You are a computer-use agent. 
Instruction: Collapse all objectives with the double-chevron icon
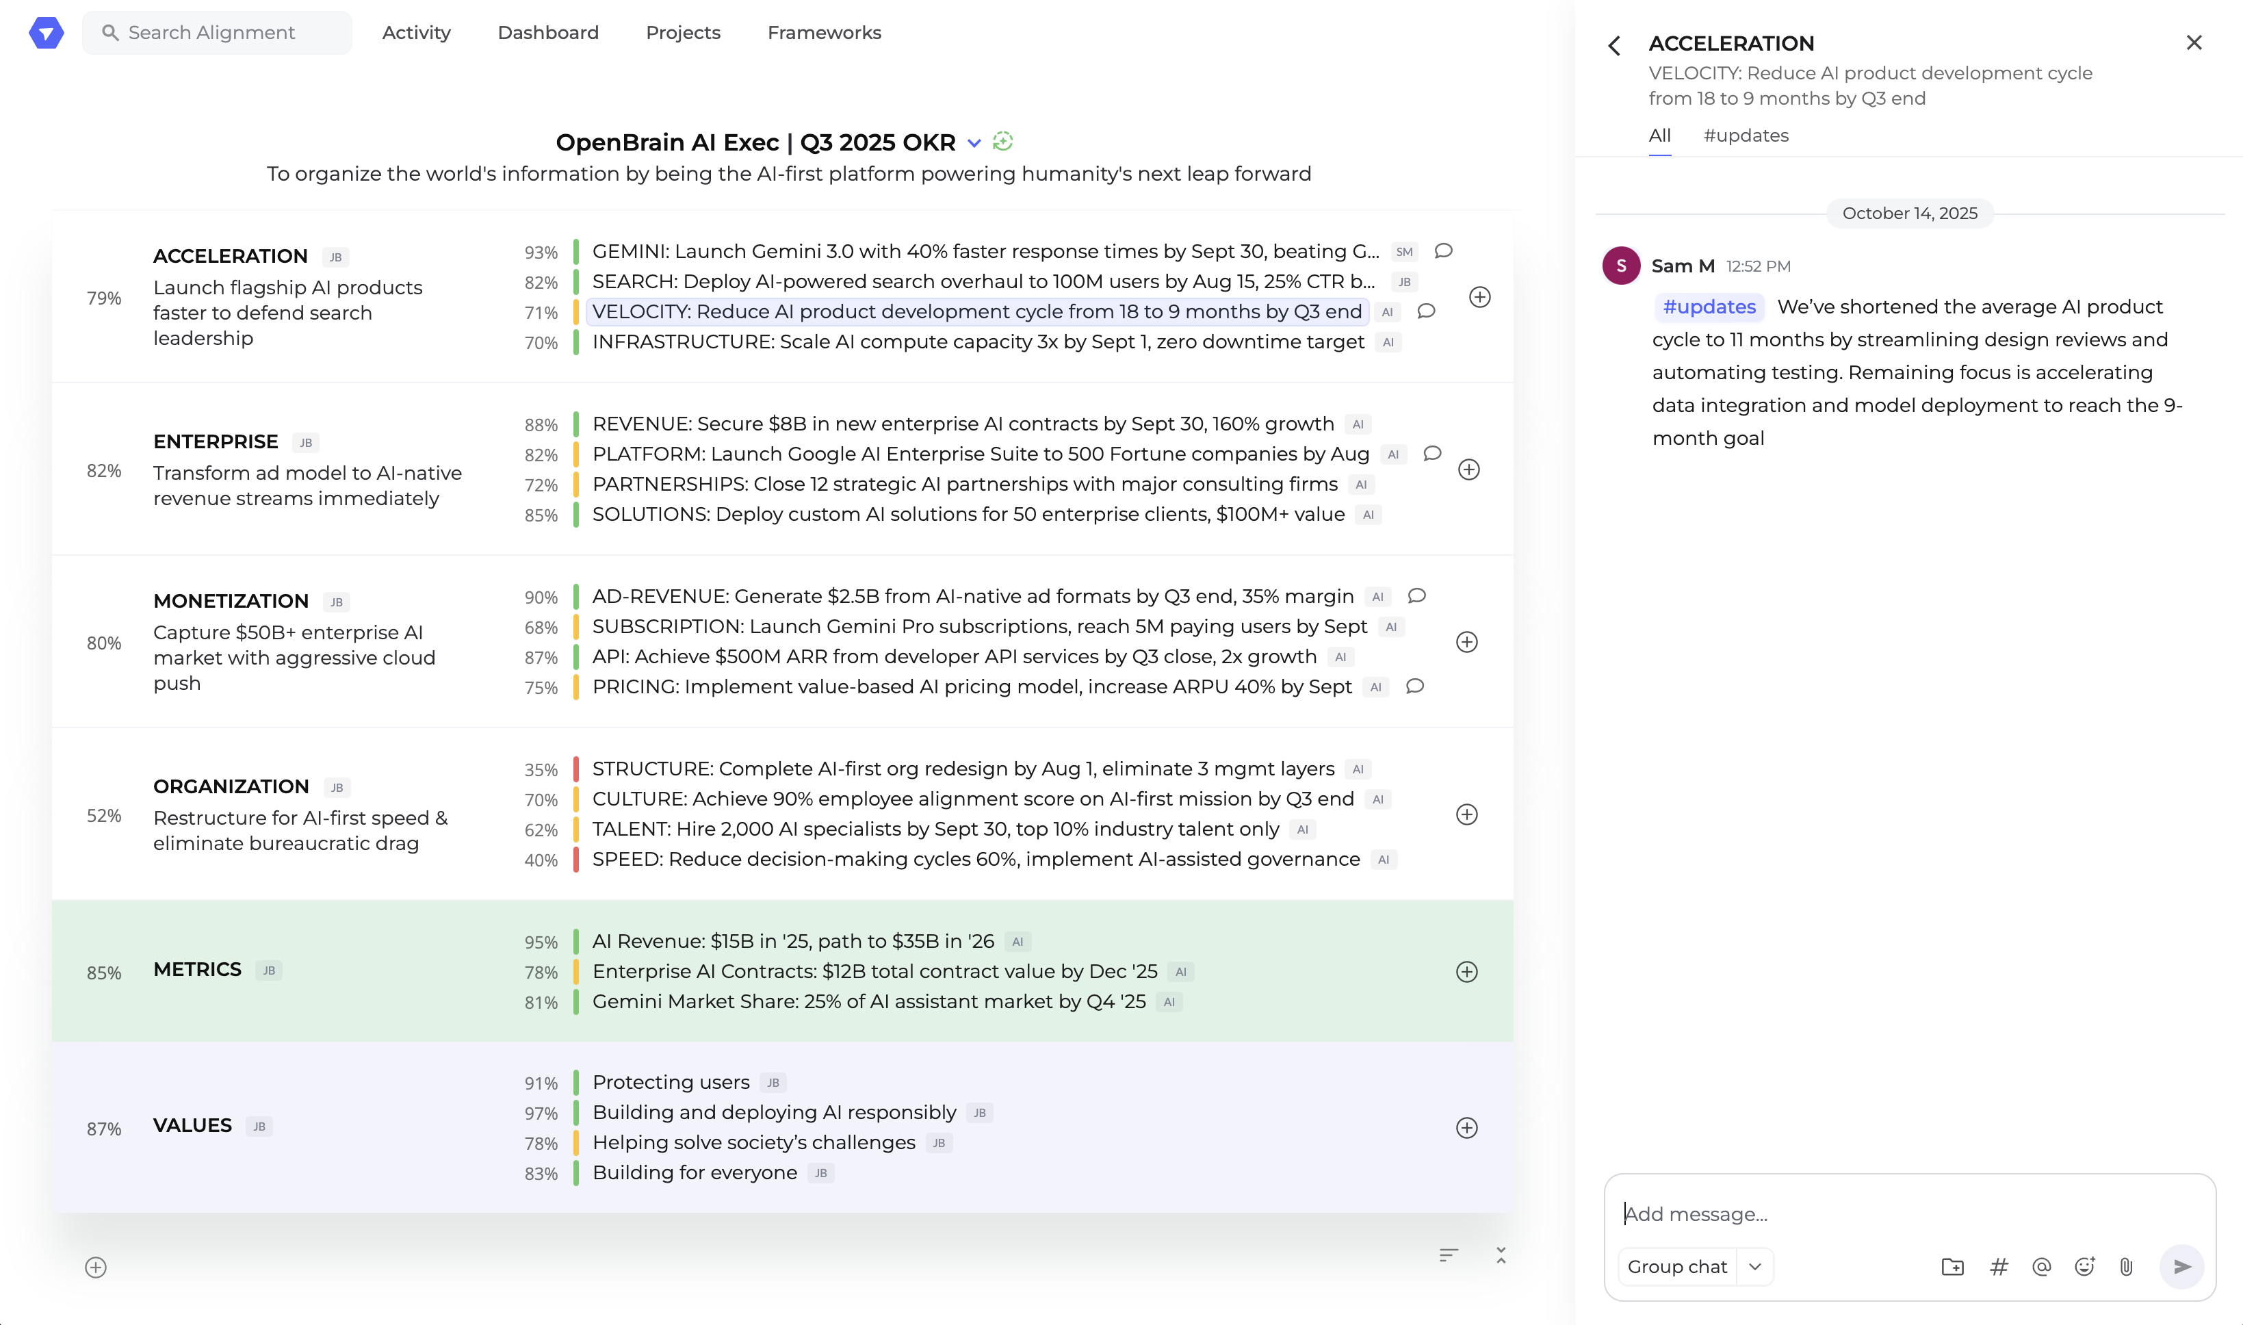[1501, 1254]
